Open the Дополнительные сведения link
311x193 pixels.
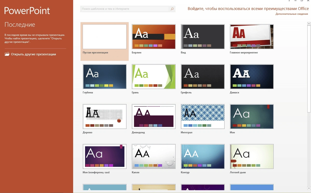coord(292,14)
